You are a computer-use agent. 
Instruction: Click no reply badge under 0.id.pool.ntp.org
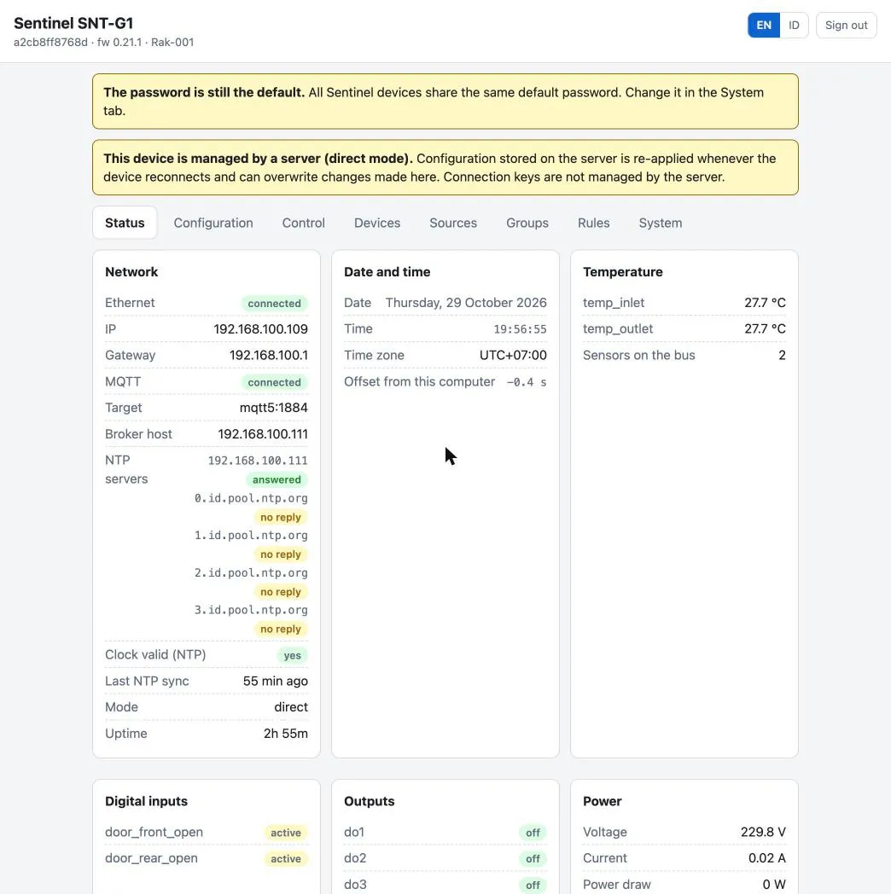281,517
